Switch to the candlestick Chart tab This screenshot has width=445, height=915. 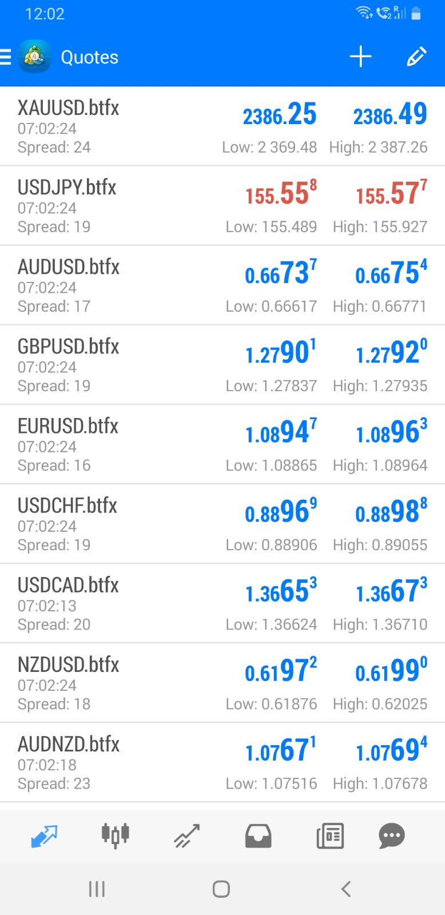pos(115,836)
